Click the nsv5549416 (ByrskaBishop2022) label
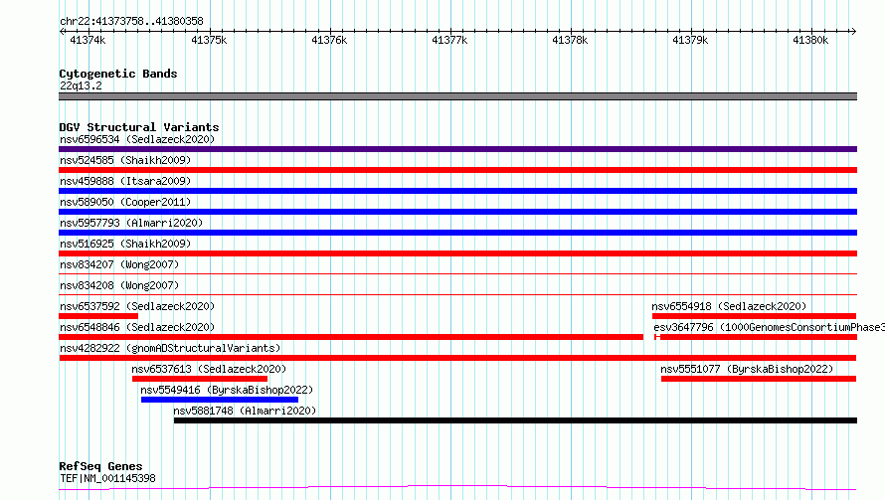The image size is (885, 500). coord(227,390)
